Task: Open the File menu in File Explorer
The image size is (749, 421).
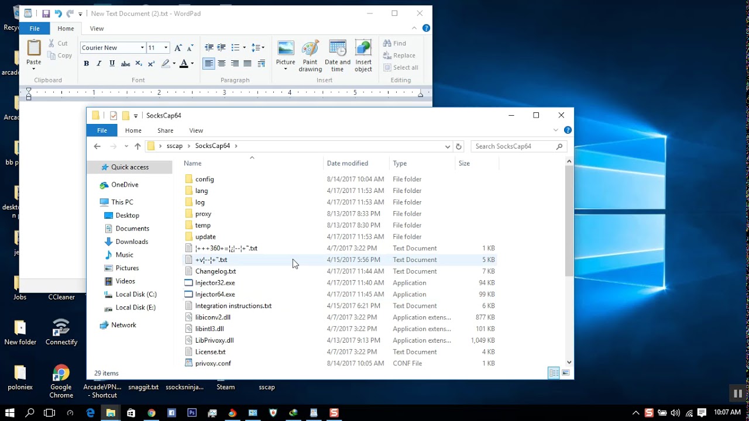Action: [102, 130]
